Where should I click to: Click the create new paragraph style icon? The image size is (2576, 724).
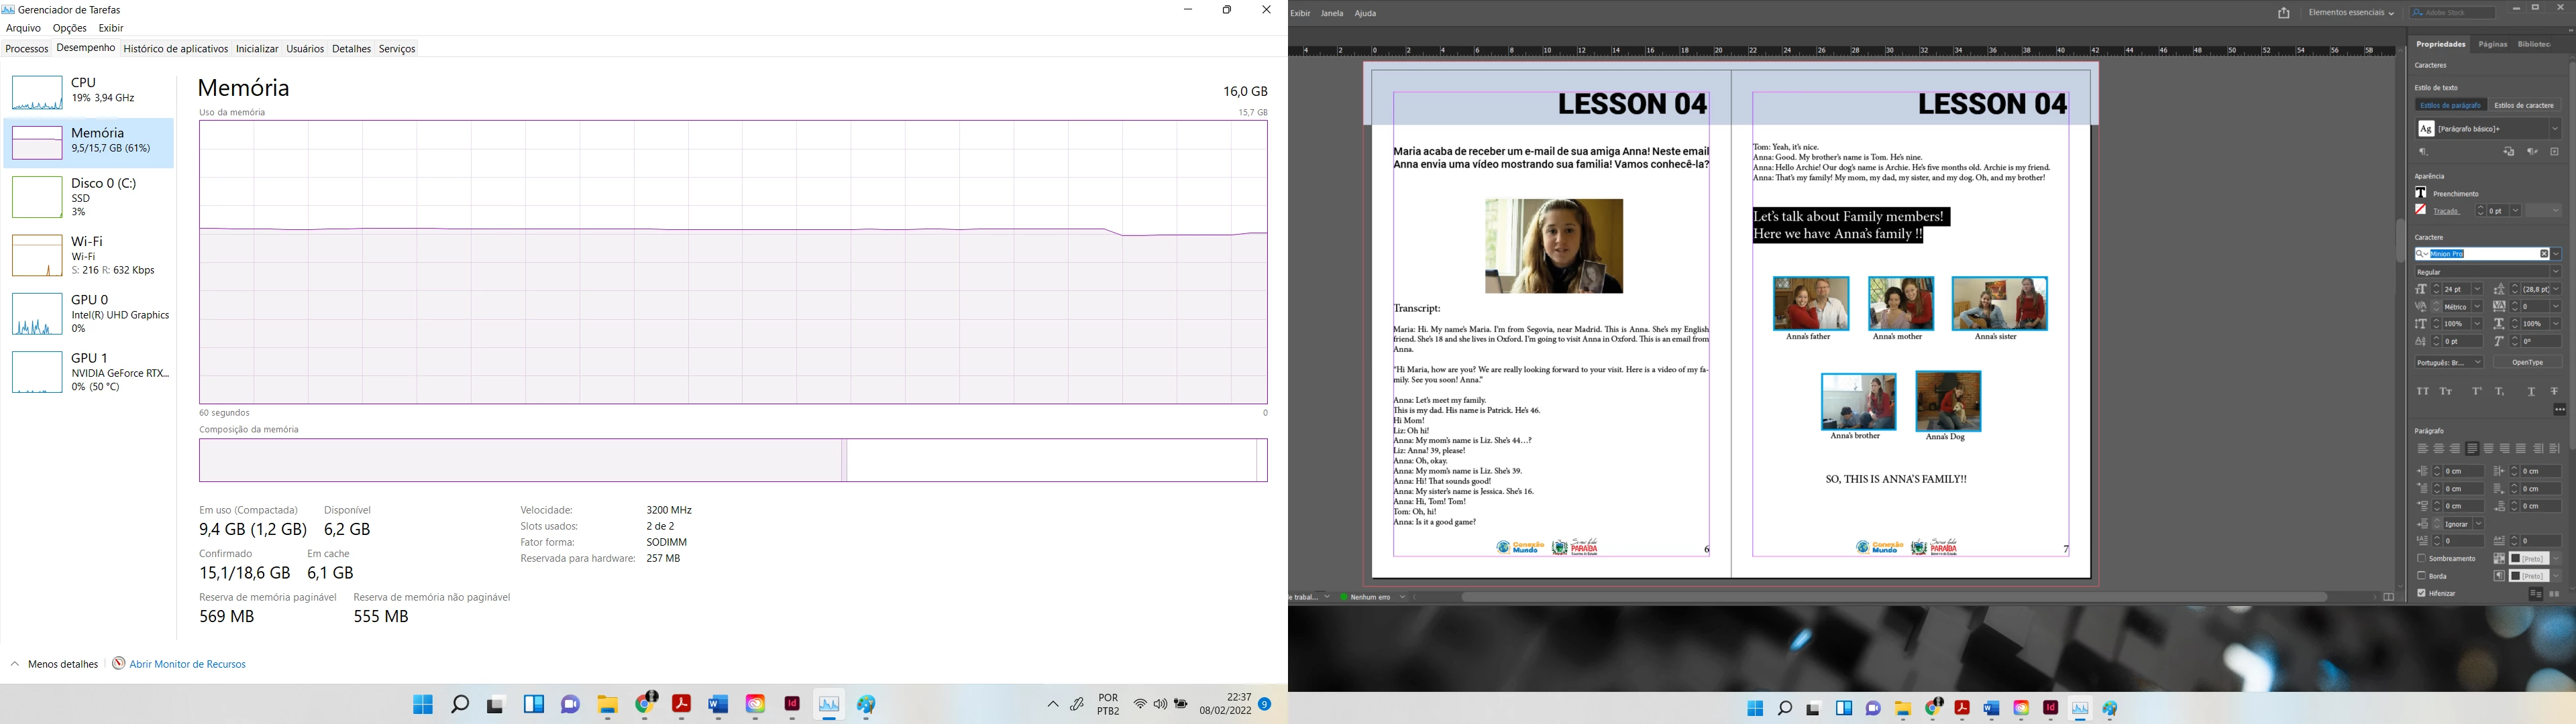[x=2554, y=152]
